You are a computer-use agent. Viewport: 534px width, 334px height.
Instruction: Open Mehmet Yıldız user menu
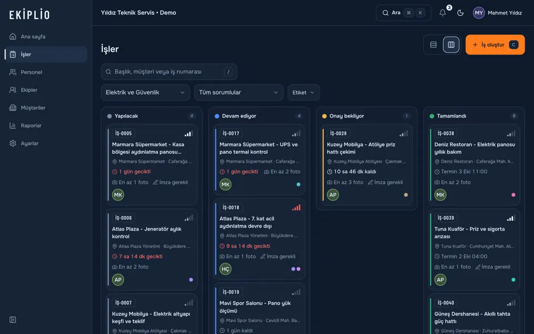tap(497, 13)
